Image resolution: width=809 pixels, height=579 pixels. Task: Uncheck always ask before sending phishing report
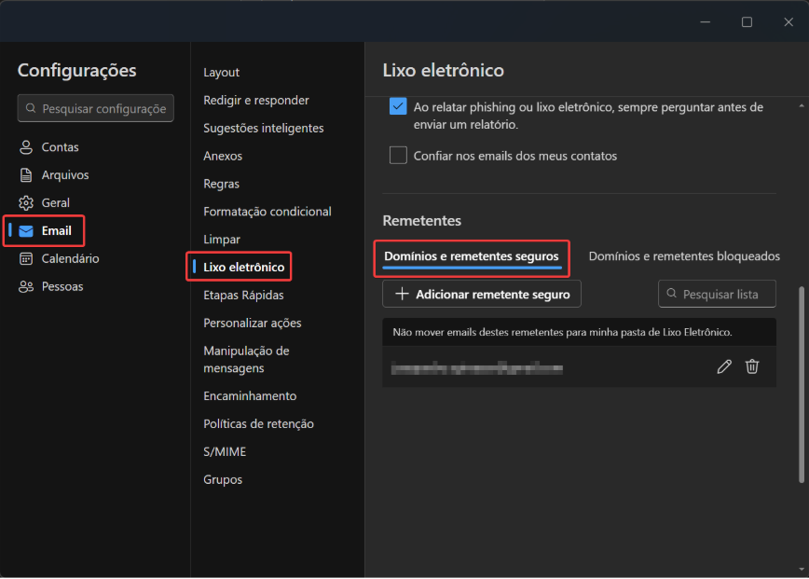point(398,107)
